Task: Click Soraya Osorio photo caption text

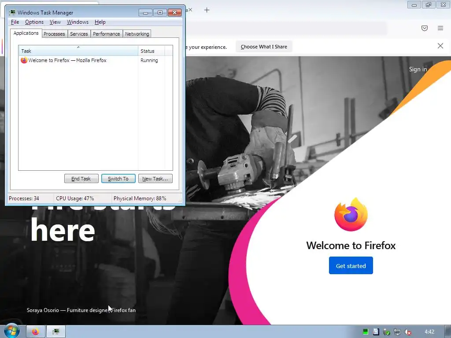Action: click(x=81, y=310)
